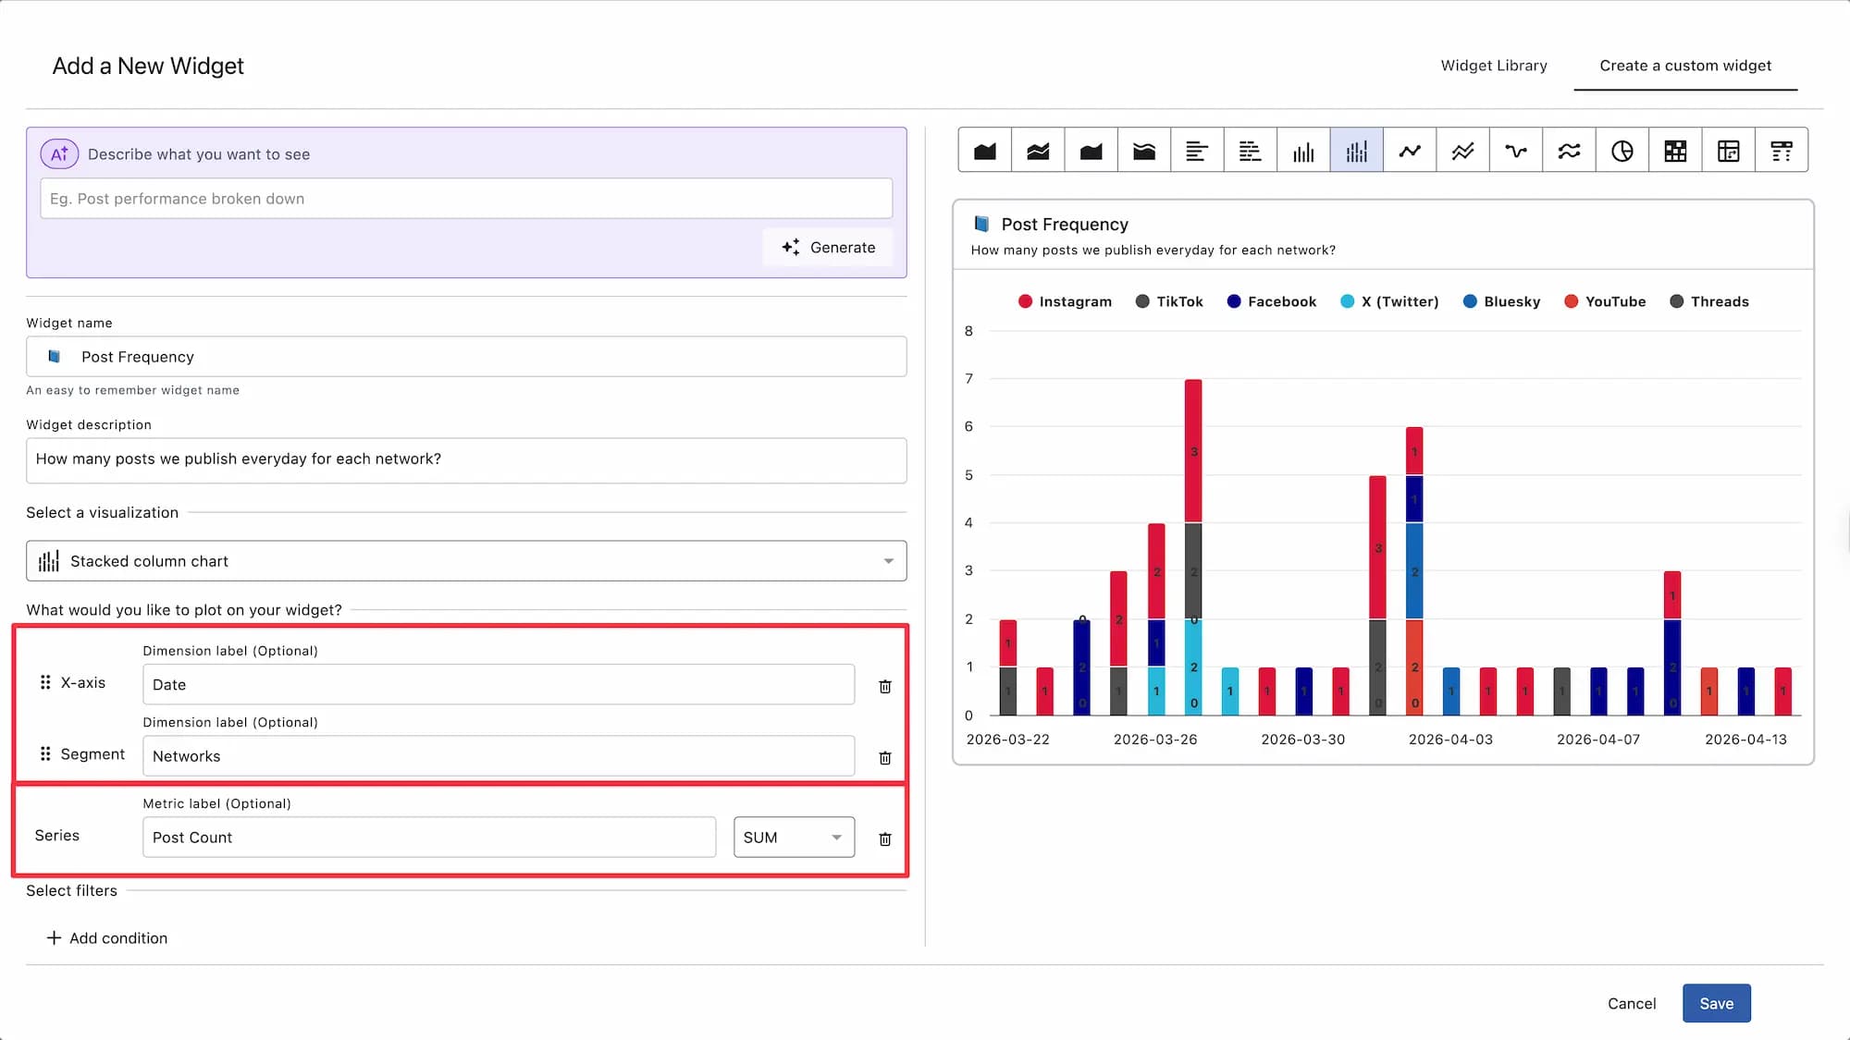Open the SUM aggregation dropdown
The height and width of the screenshot is (1040, 1850).
pyautogui.click(x=794, y=837)
